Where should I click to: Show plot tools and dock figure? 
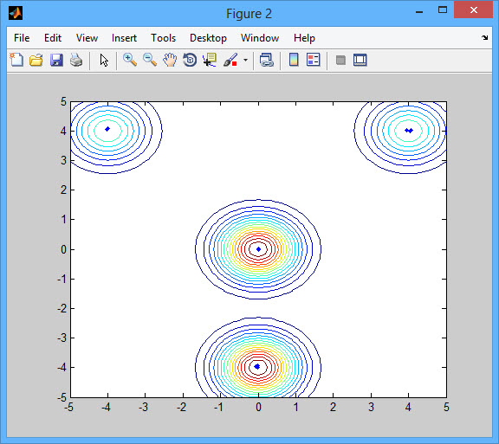point(360,60)
